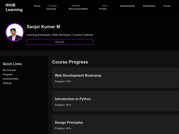Click the Edit Profile button
The image size is (179, 134).
[x=60, y=42]
